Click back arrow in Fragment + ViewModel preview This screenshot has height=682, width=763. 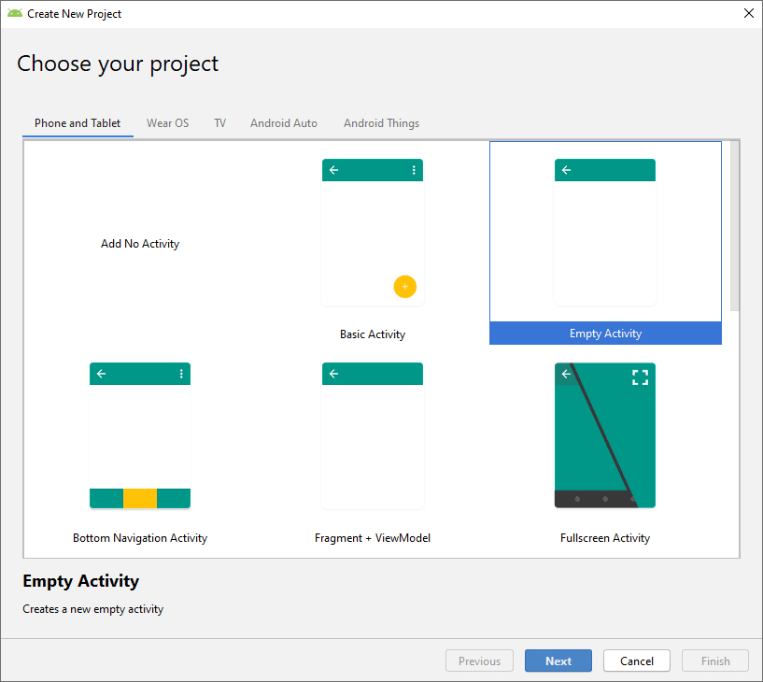[334, 374]
